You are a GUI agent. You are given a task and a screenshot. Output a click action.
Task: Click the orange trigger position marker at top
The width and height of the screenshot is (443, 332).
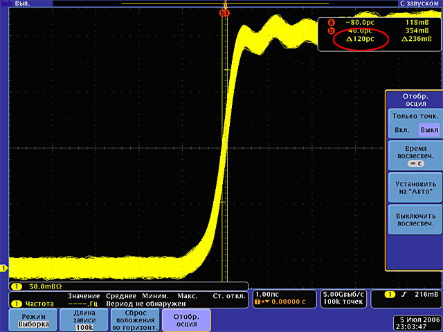(225, 4)
